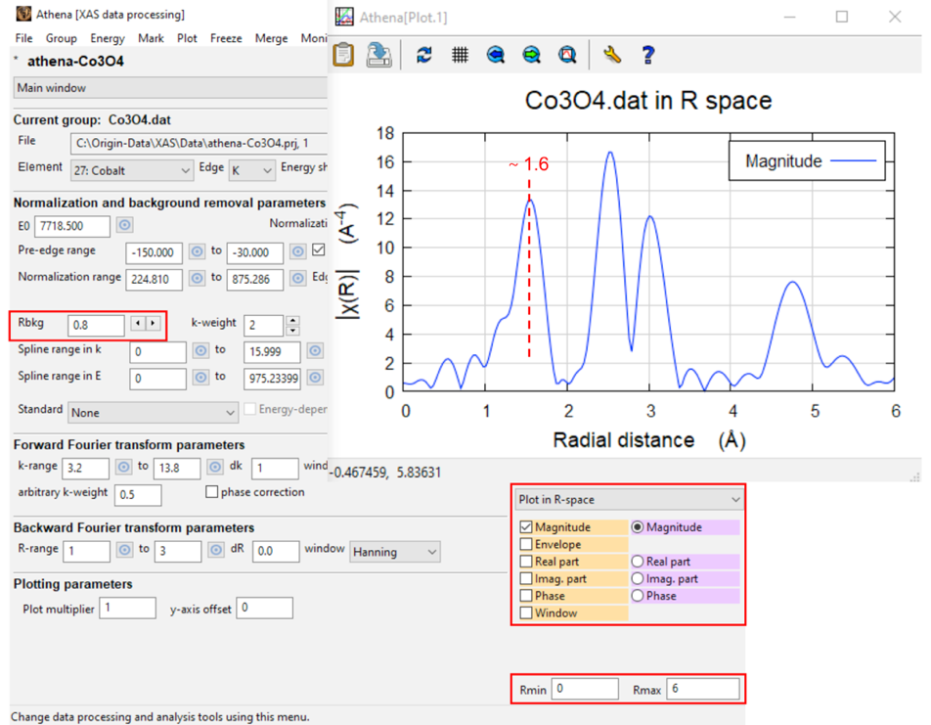Click the E0 pluck target button
931x725 pixels.
pyautogui.click(x=124, y=225)
